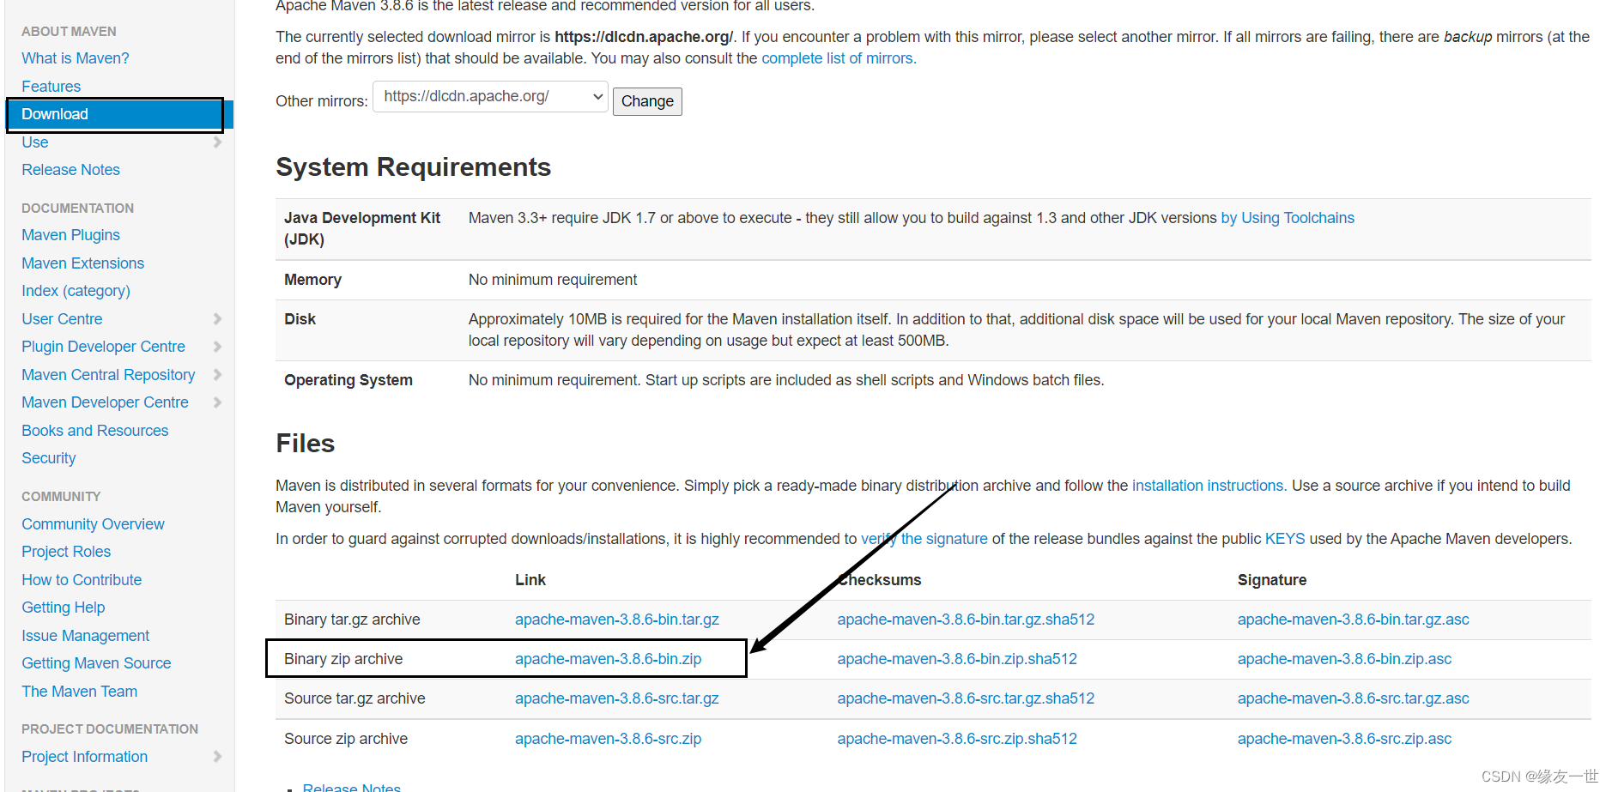Open the What is Maven? sidebar link
Image resolution: width=1612 pixels, height=792 pixels.
[75, 58]
